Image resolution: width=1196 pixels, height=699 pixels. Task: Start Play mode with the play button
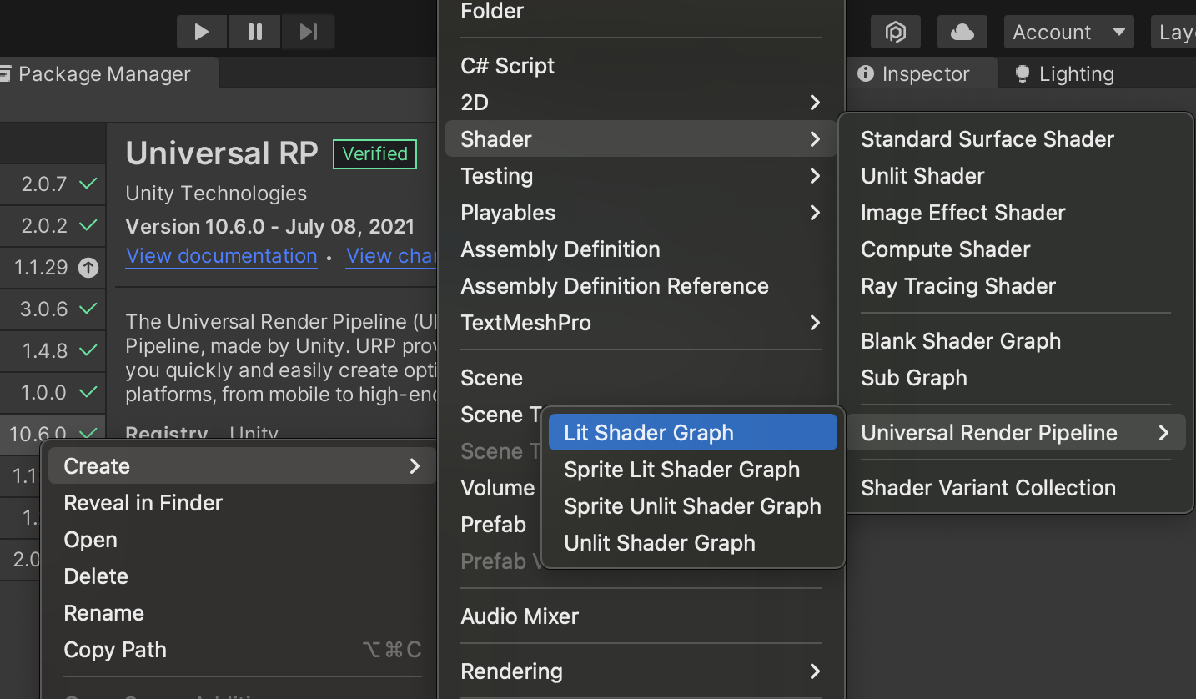click(x=201, y=32)
